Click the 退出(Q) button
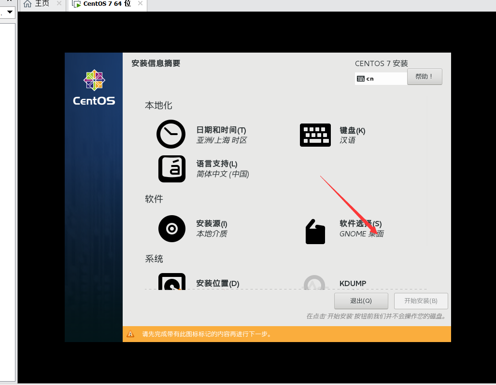 [361, 301]
